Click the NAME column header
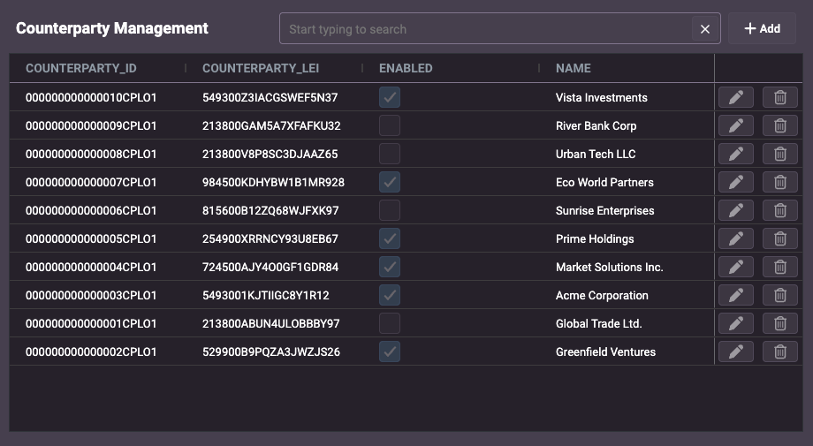Image resolution: width=813 pixels, height=446 pixels. pyautogui.click(x=573, y=68)
